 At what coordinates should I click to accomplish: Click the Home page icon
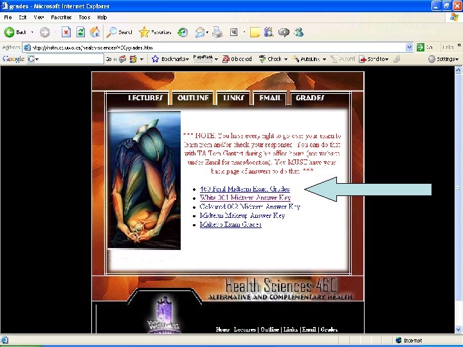(x=95, y=32)
